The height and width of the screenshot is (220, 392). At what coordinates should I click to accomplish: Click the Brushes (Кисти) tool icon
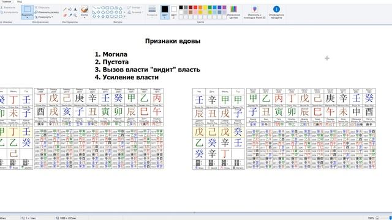[85, 10]
